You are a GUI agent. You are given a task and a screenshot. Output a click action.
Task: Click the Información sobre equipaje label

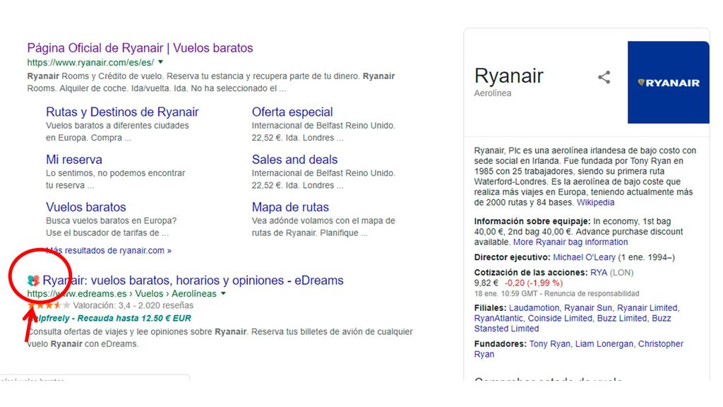532,221
